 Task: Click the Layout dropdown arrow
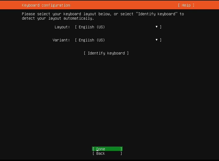tap(157, 27)
